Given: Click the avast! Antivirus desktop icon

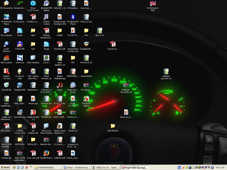Looking at the screenshot, I should point(6,44).
